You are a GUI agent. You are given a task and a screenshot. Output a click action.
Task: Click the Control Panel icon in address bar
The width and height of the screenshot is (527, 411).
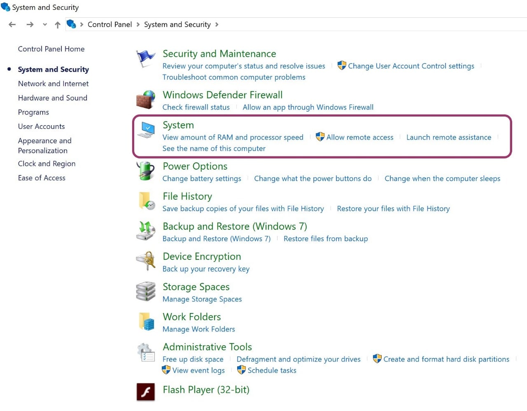tap(71, 24)
